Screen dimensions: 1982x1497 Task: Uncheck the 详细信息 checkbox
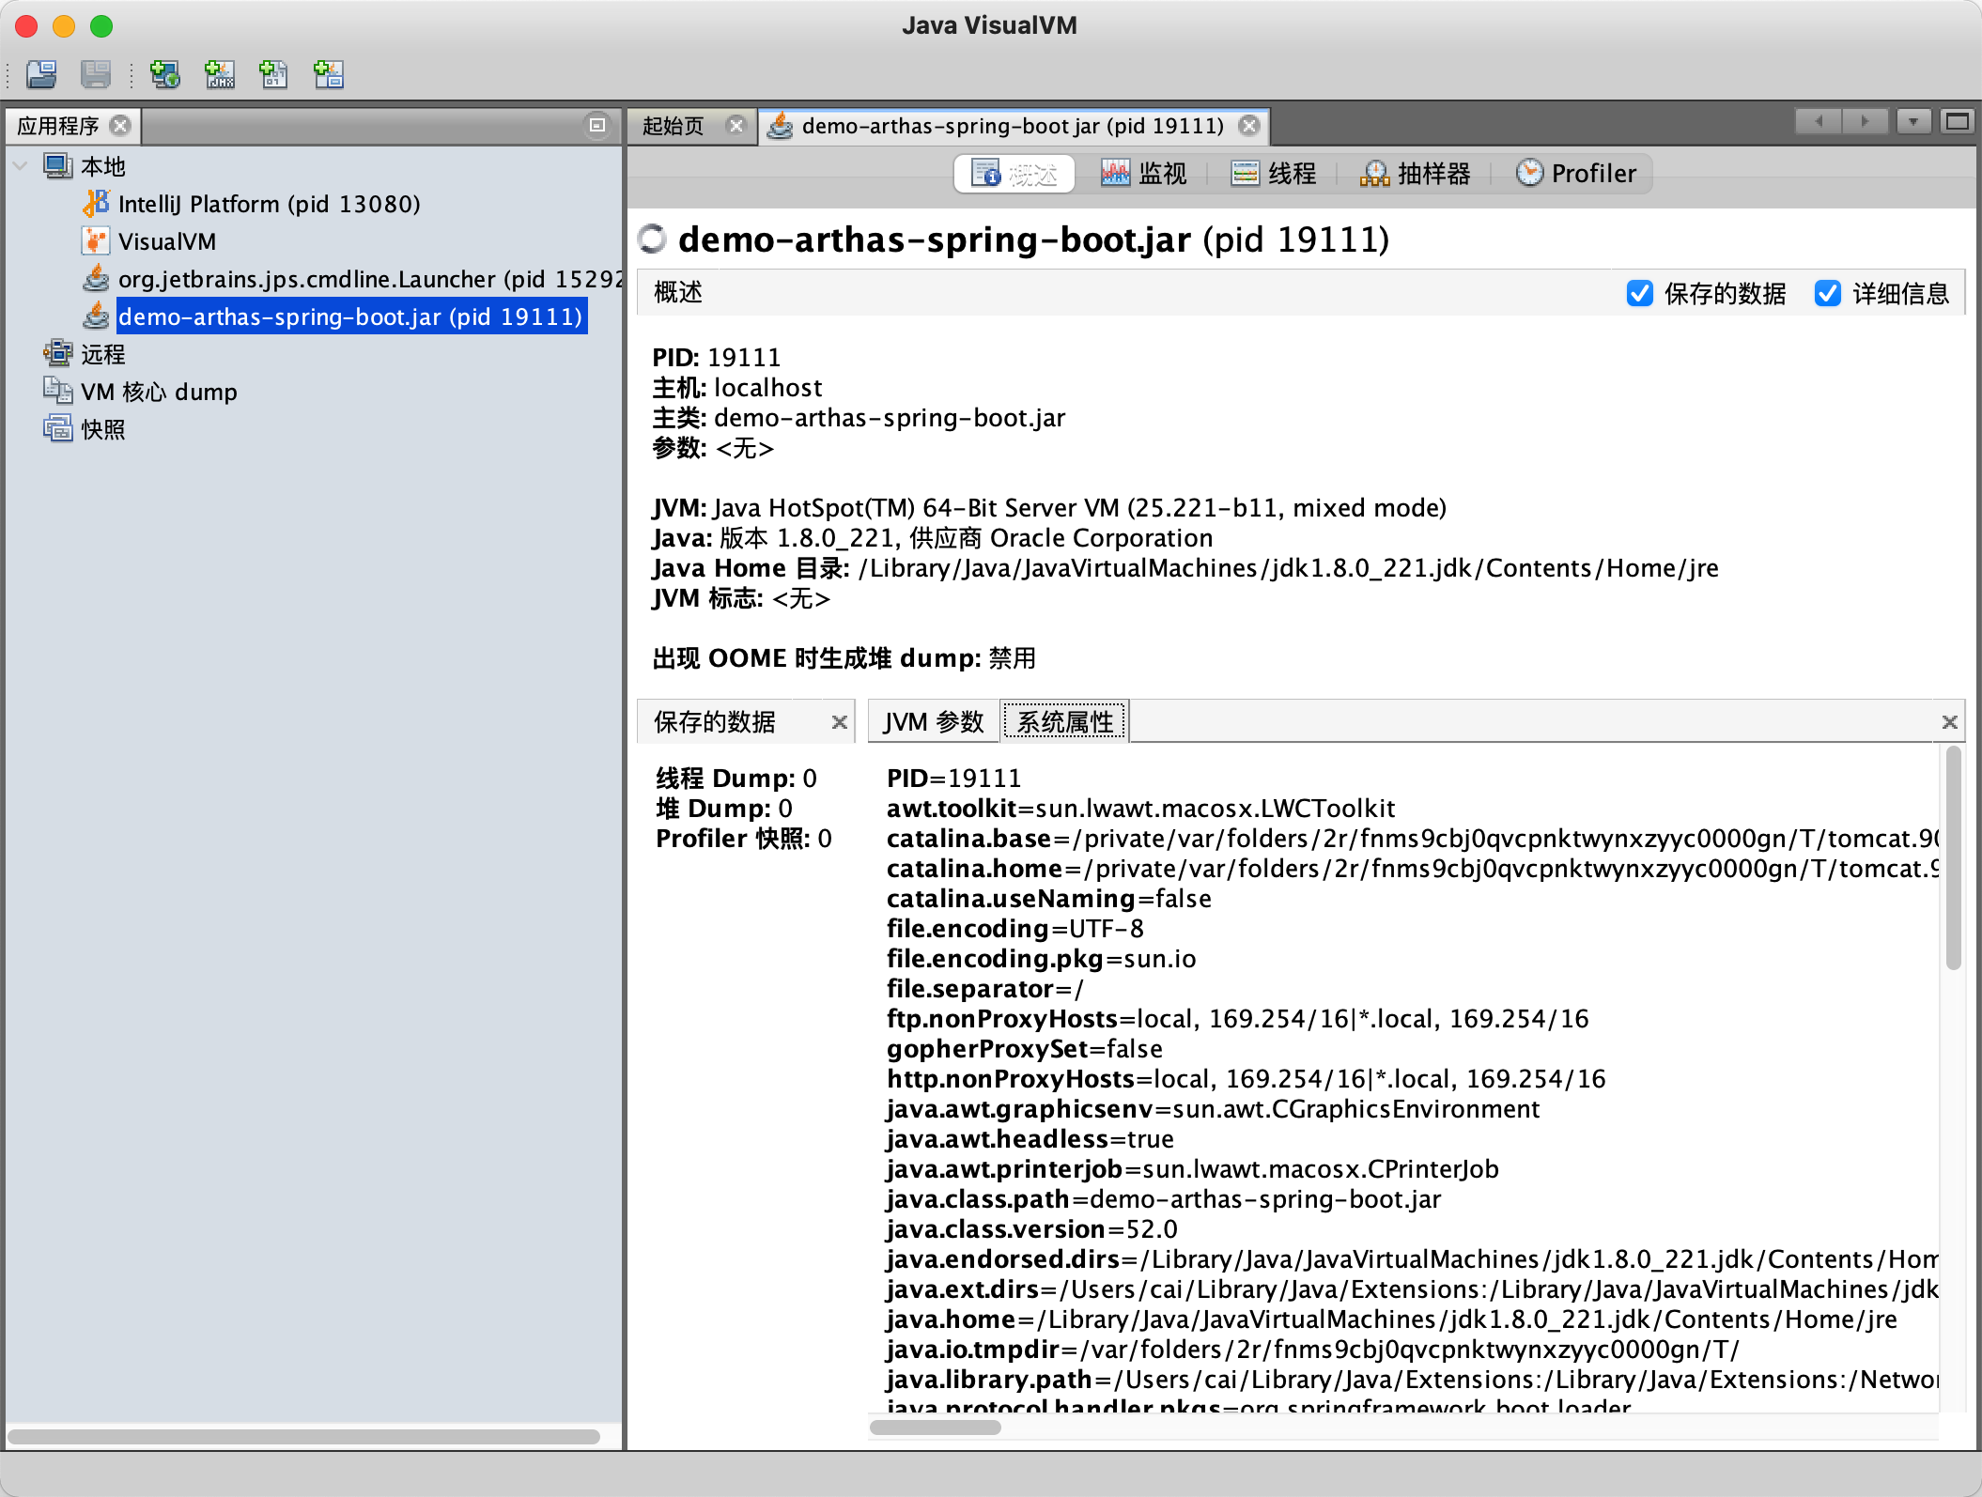coord(1827,294)
